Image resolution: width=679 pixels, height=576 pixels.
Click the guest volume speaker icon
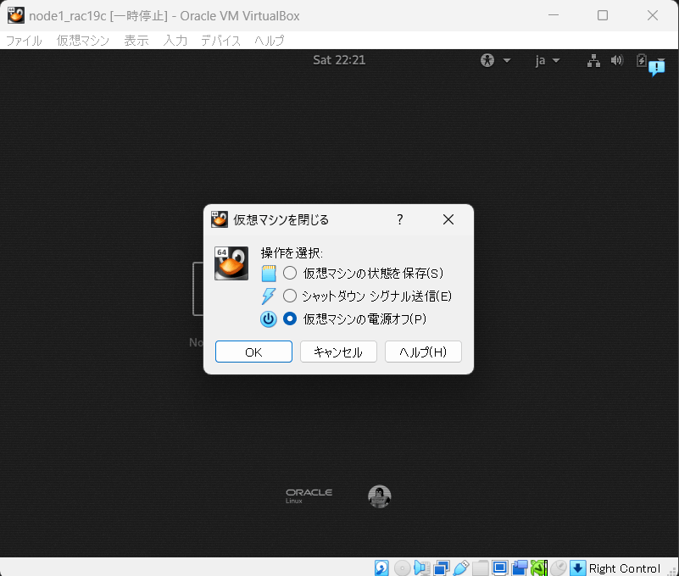tap(617, 60)
